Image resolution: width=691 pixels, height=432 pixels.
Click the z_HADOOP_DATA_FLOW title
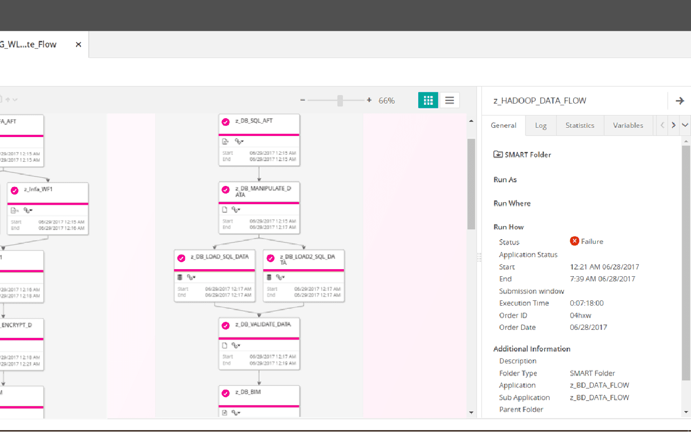(539, 100)
